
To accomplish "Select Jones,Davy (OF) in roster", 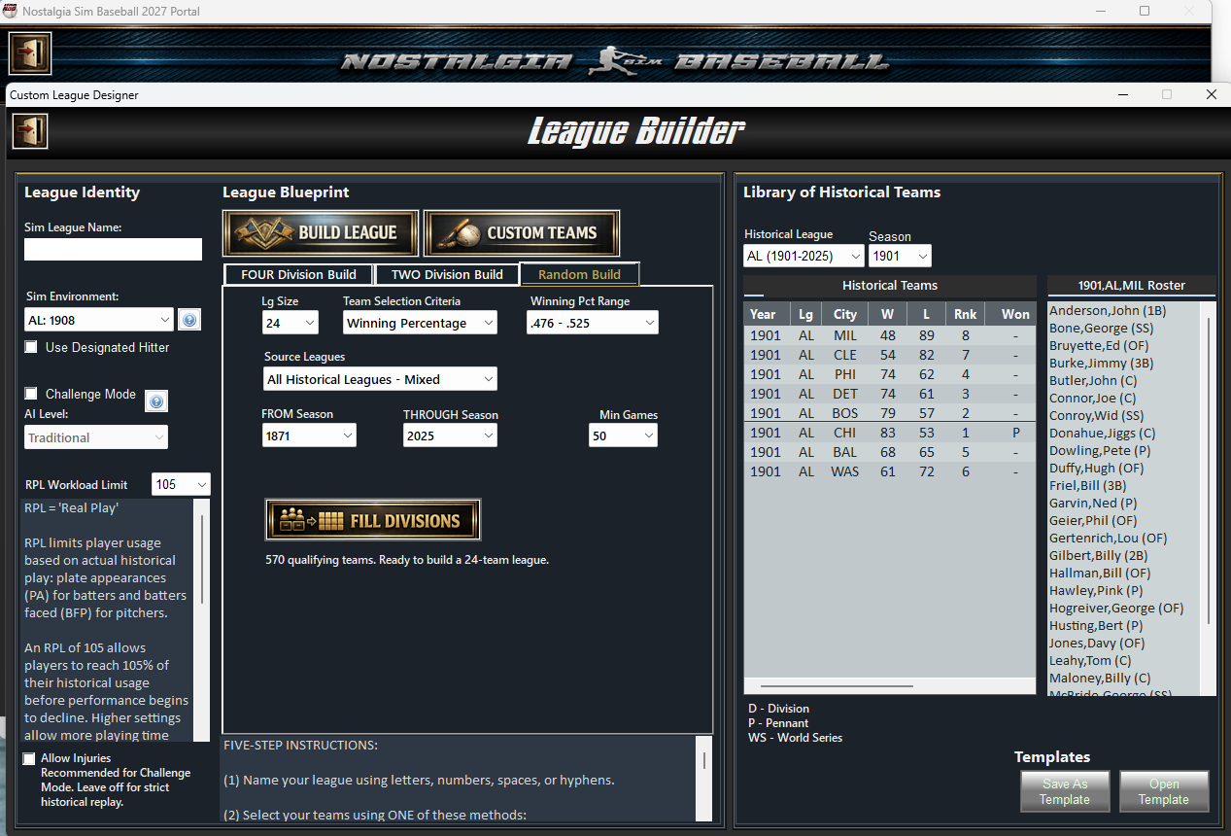I will tap(1097, 644).
